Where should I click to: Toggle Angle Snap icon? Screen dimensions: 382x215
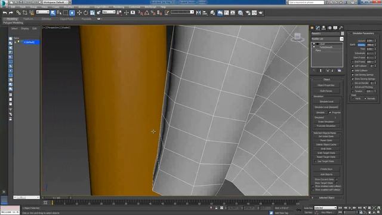click(147, 13)
